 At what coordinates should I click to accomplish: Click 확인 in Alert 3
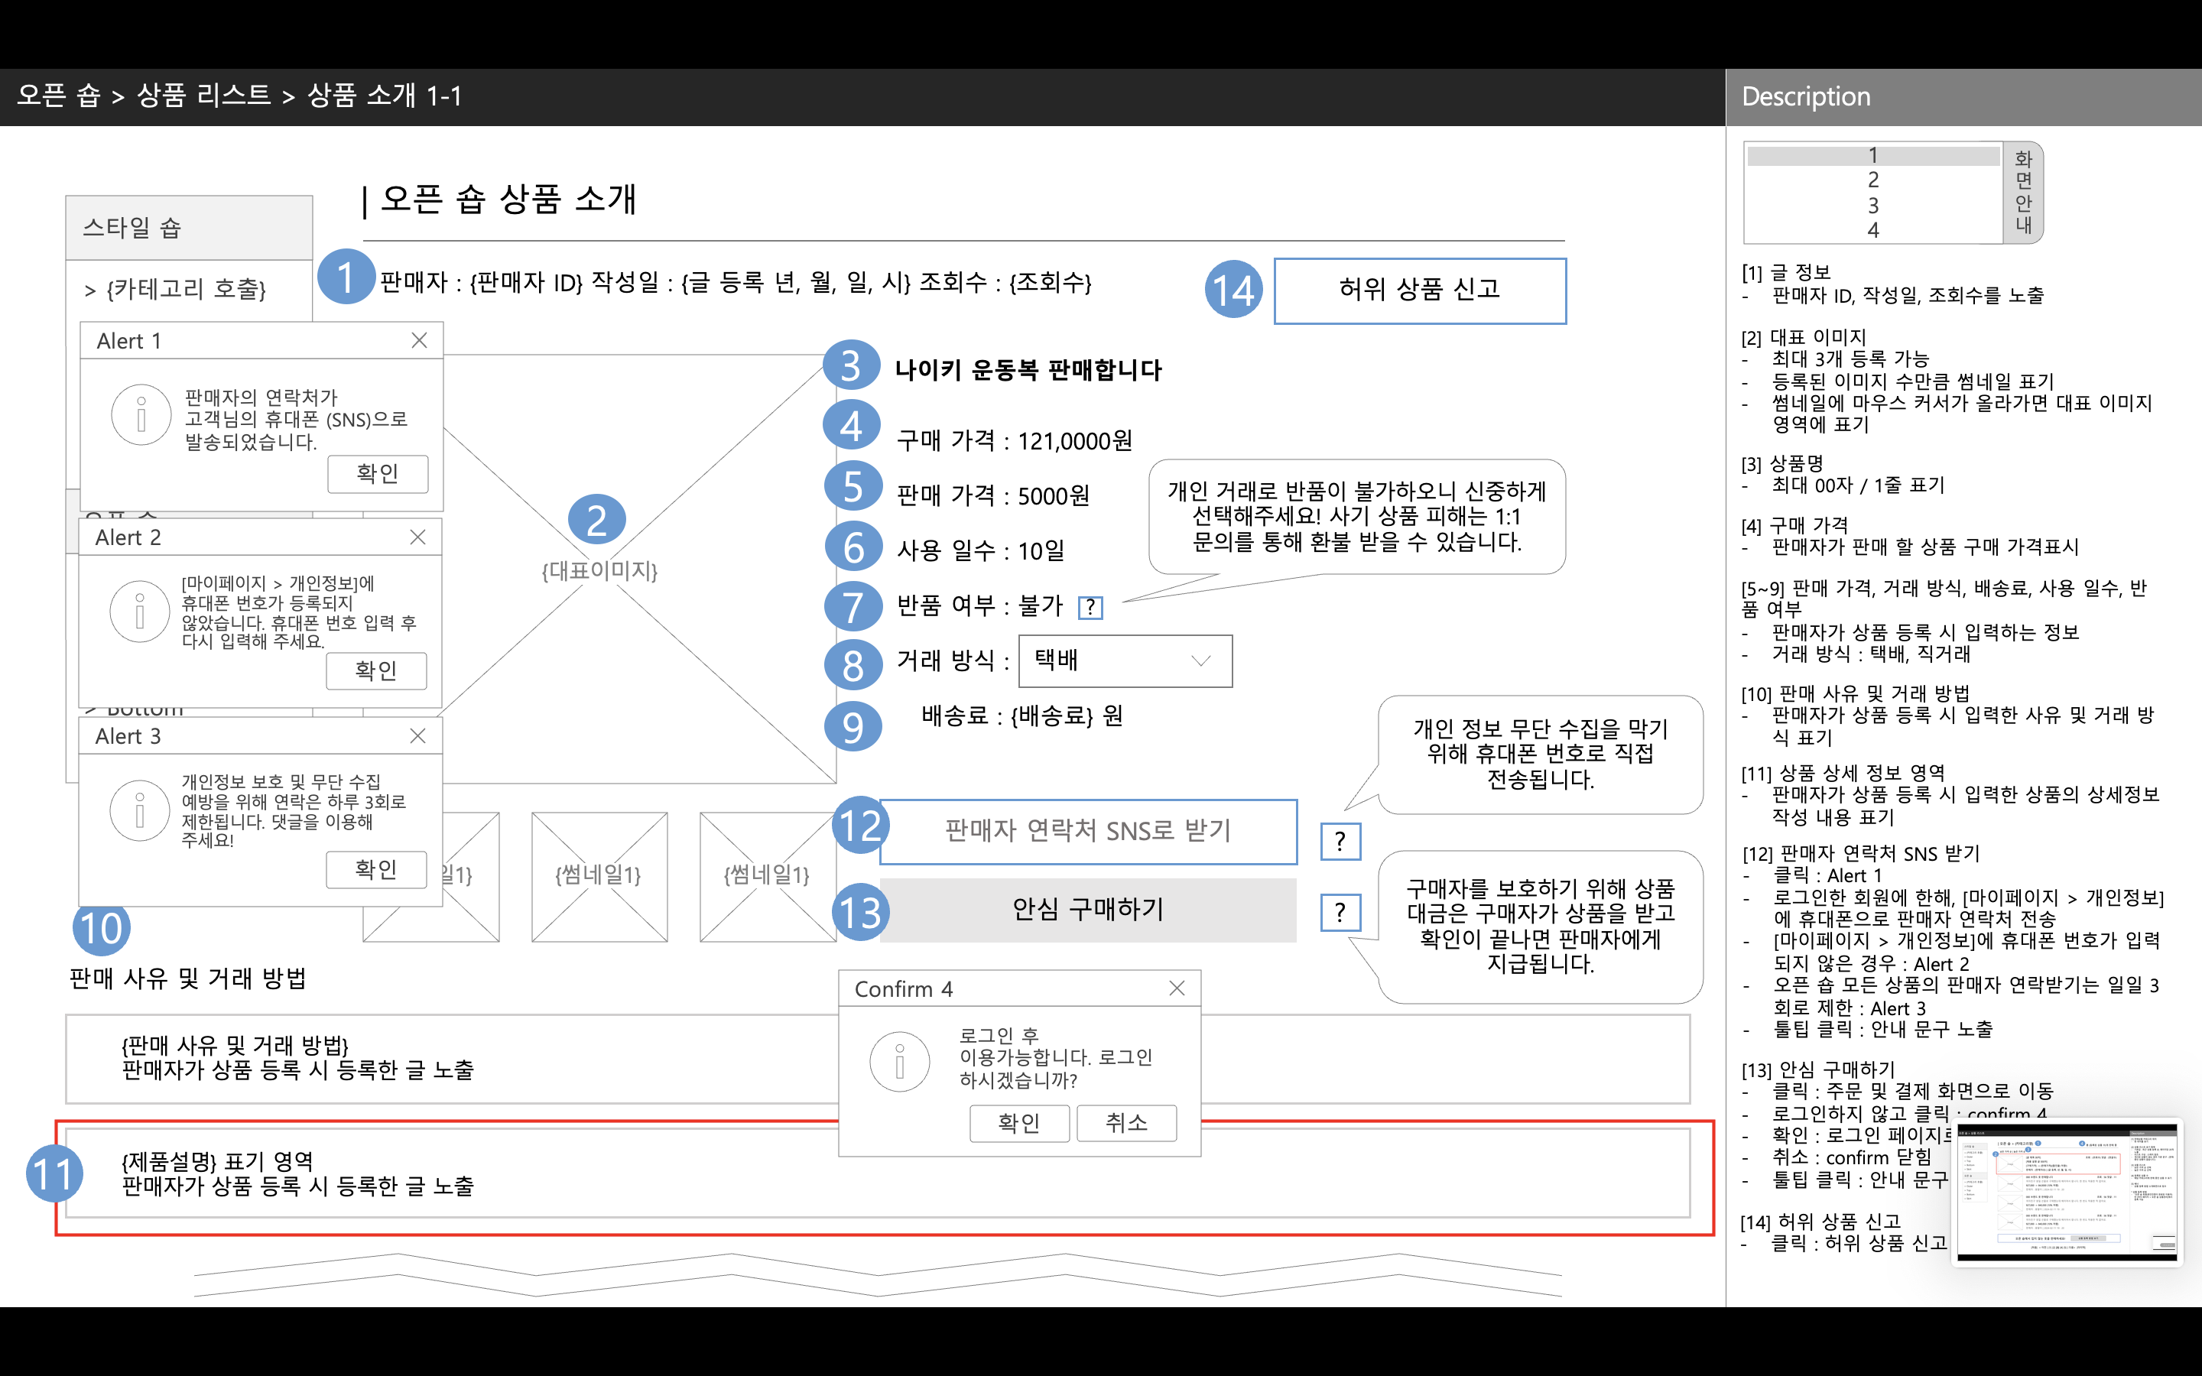[376, 869]
